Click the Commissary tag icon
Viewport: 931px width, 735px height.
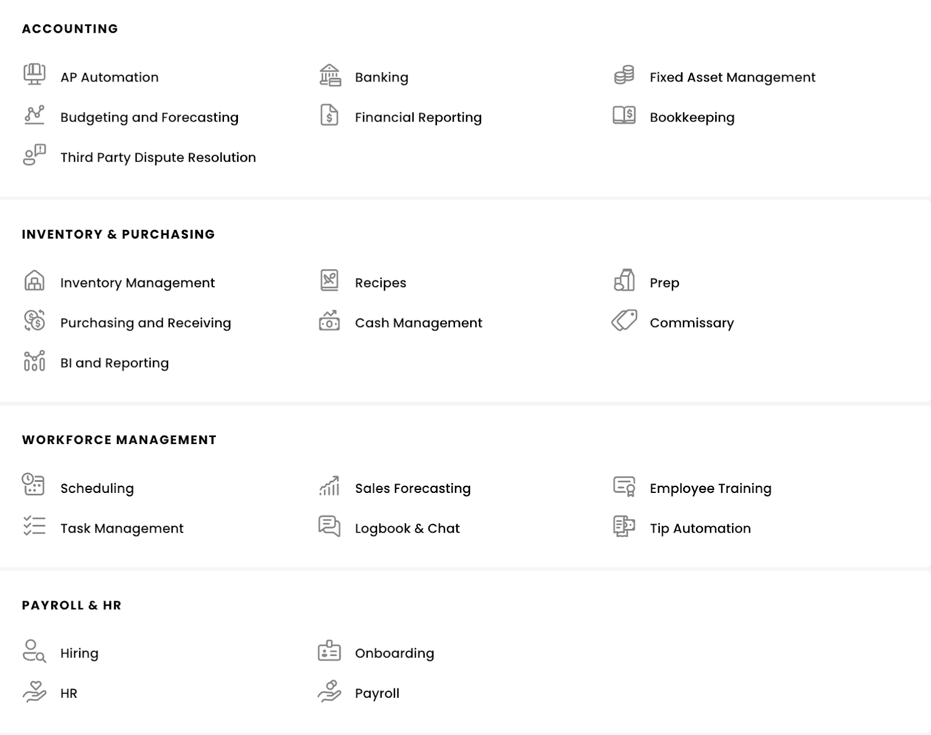pos(624,321)
